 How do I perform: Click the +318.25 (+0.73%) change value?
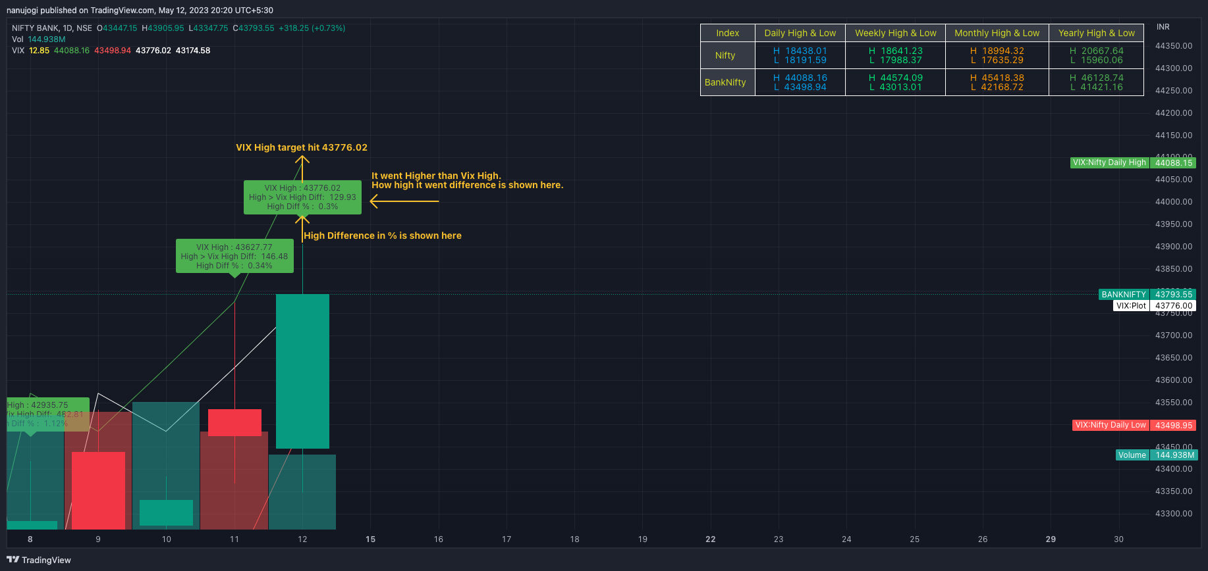click(x=312, y=28)
